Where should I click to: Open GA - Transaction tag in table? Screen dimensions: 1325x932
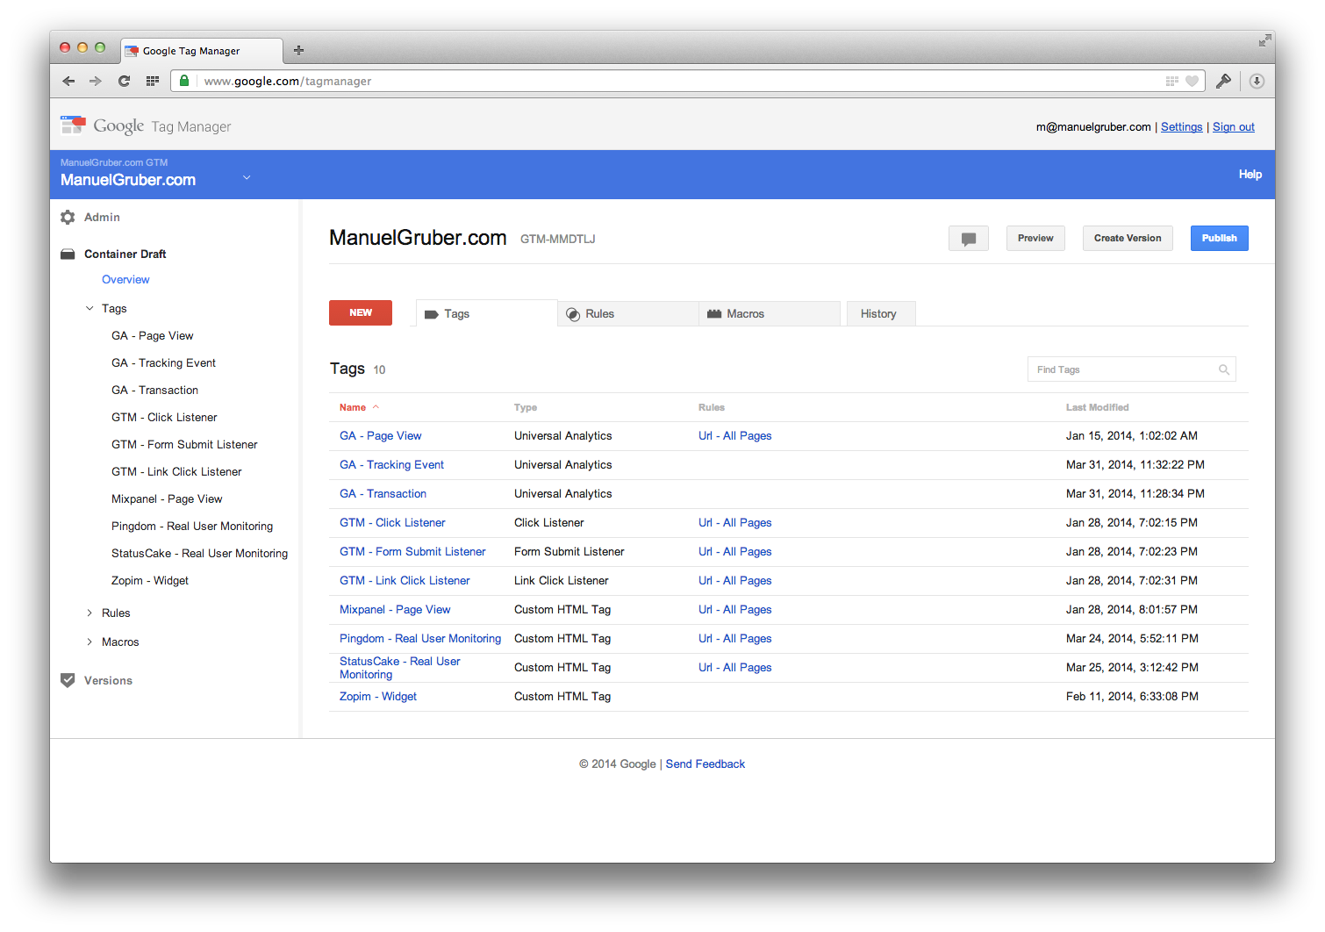tap(383, 494)
